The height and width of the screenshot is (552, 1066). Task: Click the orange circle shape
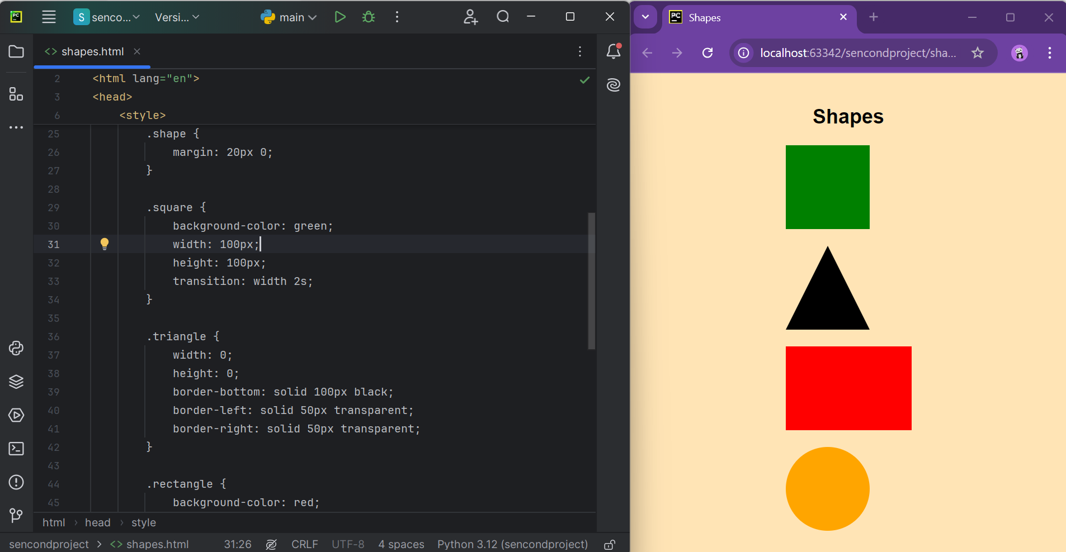828,489
